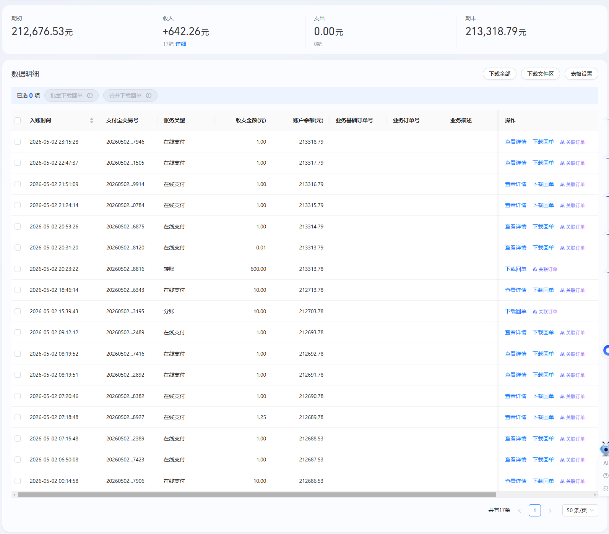Open 关联订单 for transaction 20260502...7416

click(572, 354)
